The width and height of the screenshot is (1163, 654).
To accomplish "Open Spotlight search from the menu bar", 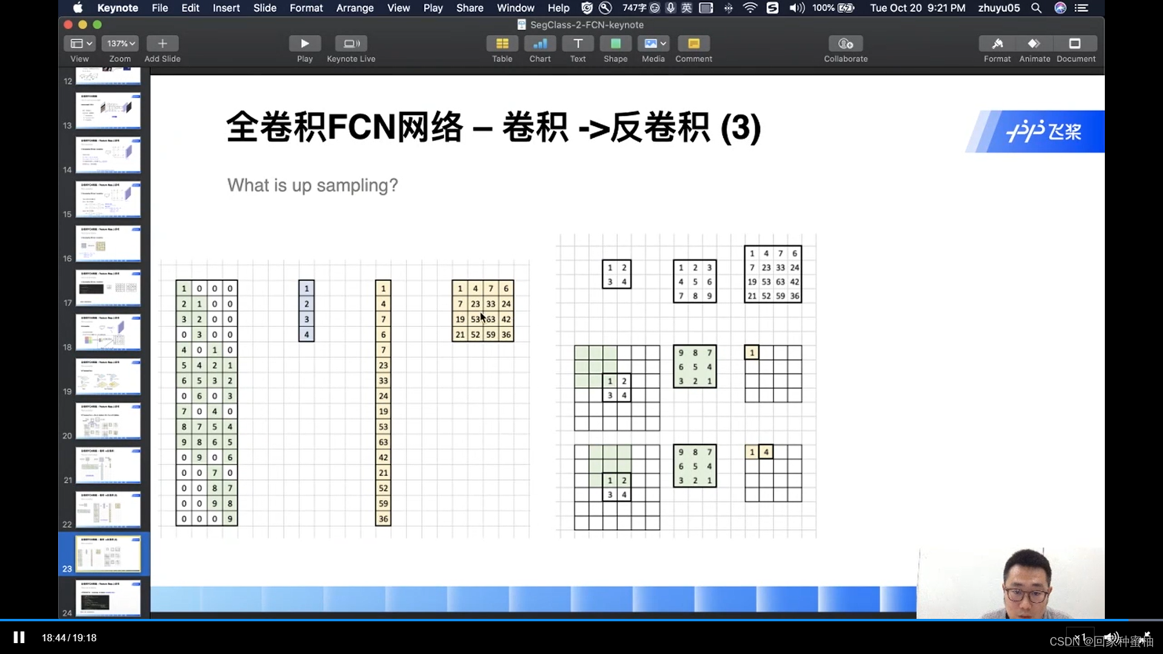I will click(x=1036, y=8).
